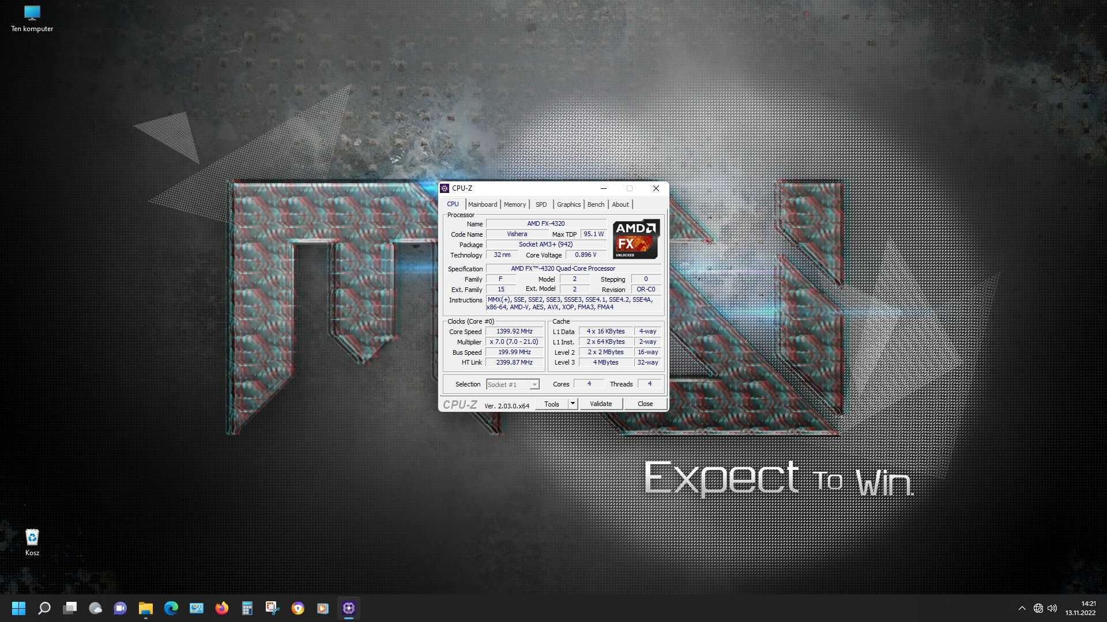Open File Explorer from taskbar
This screenshot has height=622, width=1107.
tap(145, 608)
